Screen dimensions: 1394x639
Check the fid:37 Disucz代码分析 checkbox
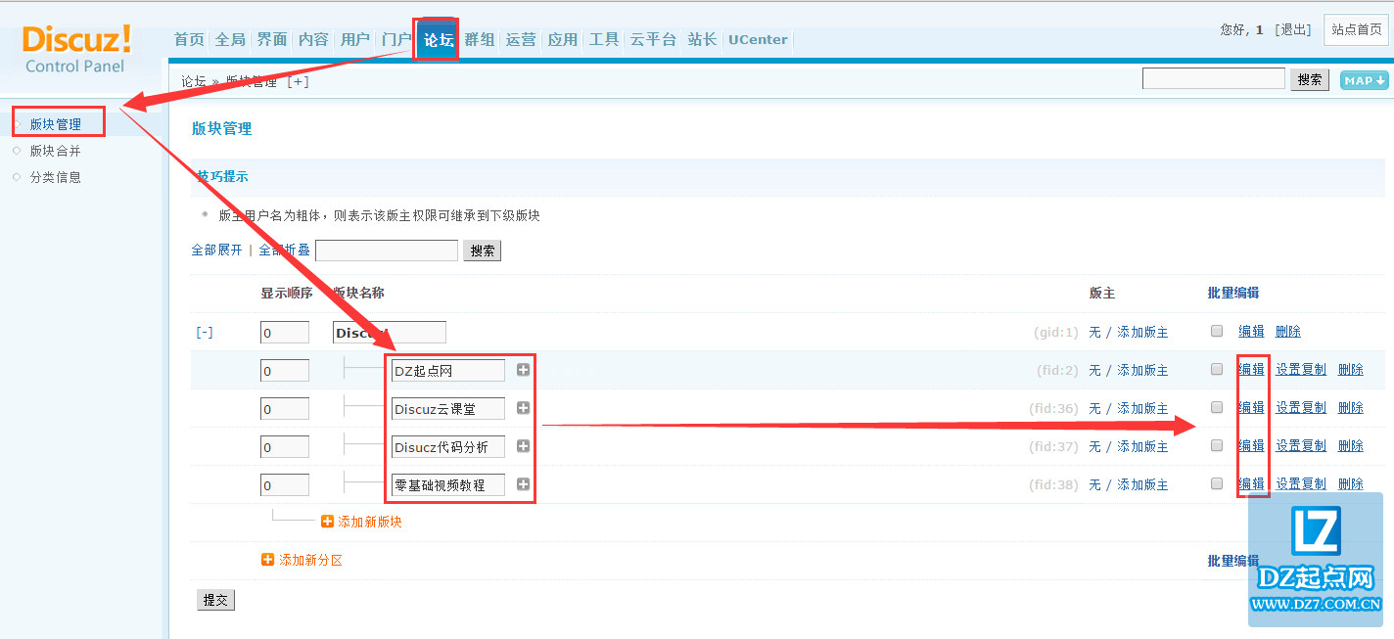click(1217, 445)
